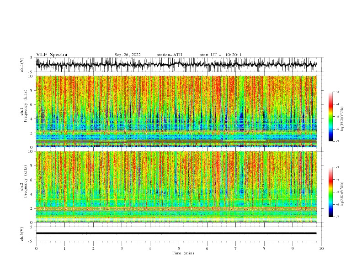Click the ch.2 spectrogram color bar

331,192
